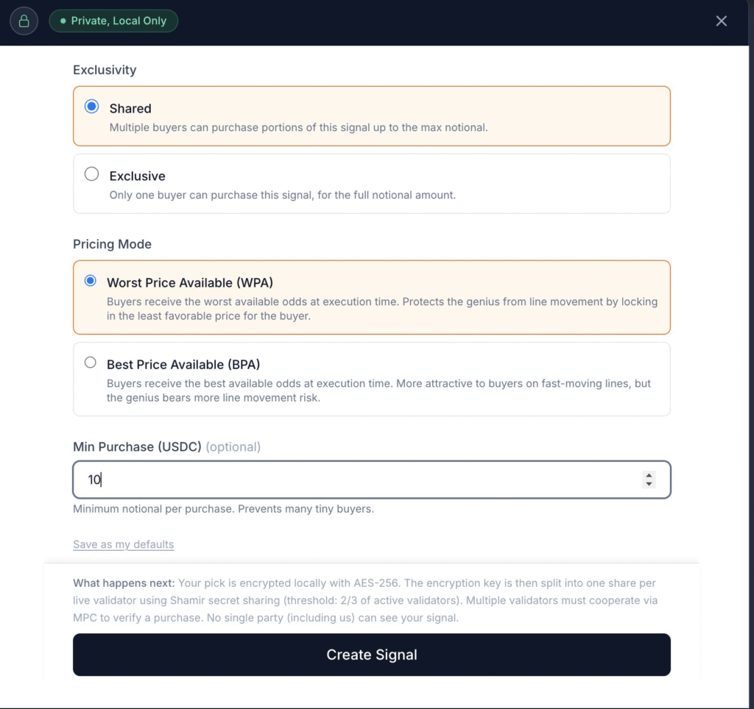Increment Min Purchase with the up arrow
The width and height of the screenshot is (754, 709).
pos(649,475)
